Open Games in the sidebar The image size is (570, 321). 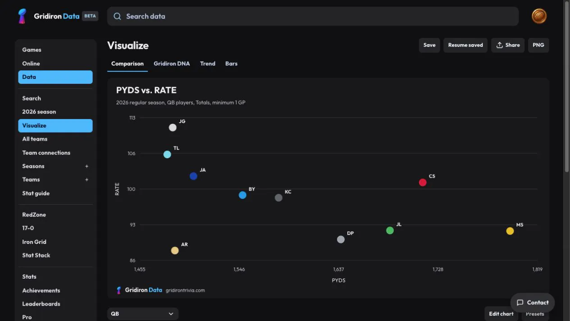pos(55,50)
